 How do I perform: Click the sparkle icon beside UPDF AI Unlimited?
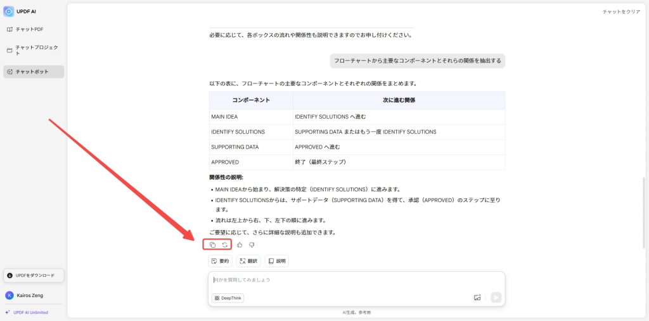[x=8, y=312]
